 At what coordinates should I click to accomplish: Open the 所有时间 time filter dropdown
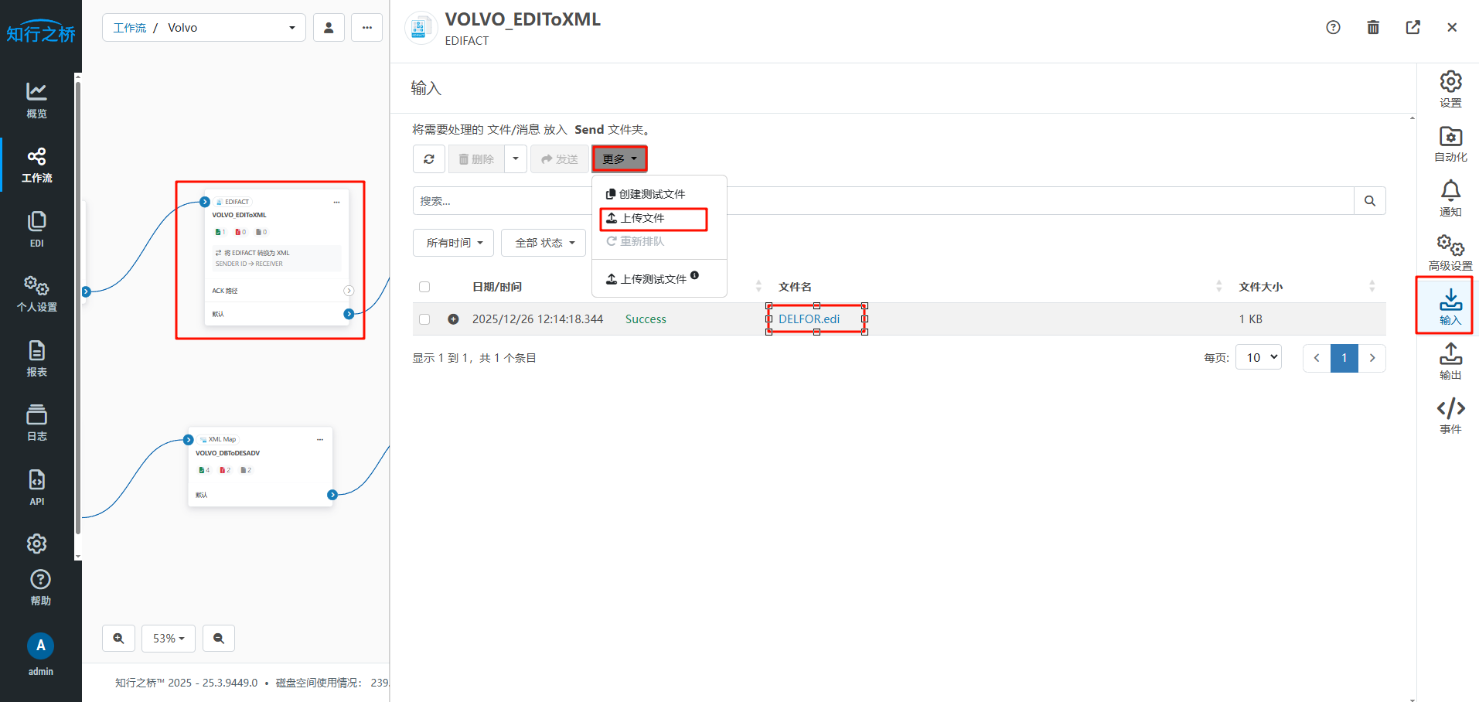(454, 243)
